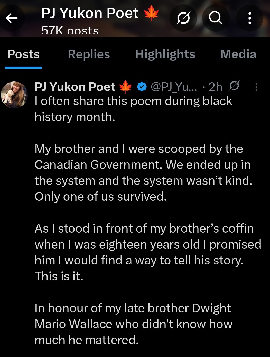Open the profile header overflow menu
This screenshot has height=357, width=270.
point(249,18)
